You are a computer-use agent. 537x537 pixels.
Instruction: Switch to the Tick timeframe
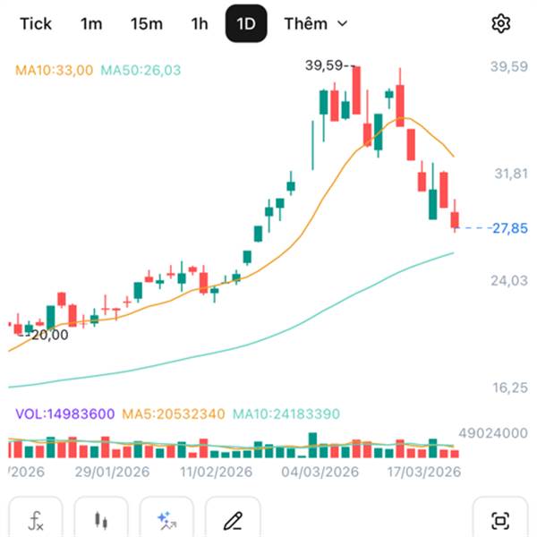click(x=36, y=24)
